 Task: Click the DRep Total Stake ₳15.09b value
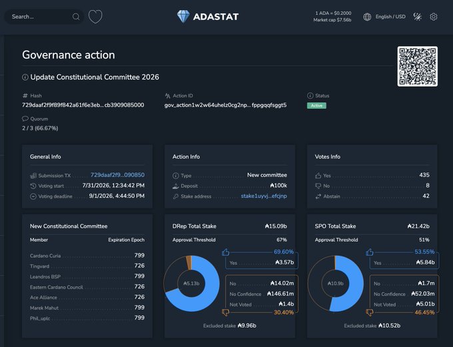[x=276, y=226]
